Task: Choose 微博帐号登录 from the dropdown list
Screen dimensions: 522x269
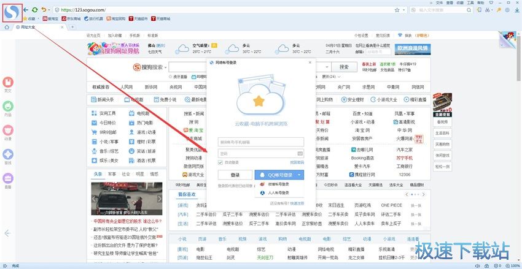Action: [x=279, y=184]
